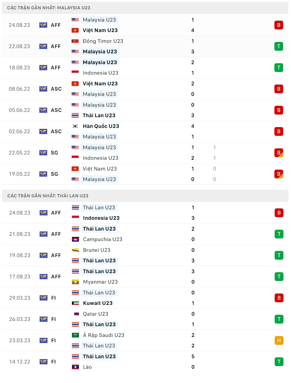Click the Đông Timor U23 flag icon
This screenshot has width=291, height=383.
point(75,41)
